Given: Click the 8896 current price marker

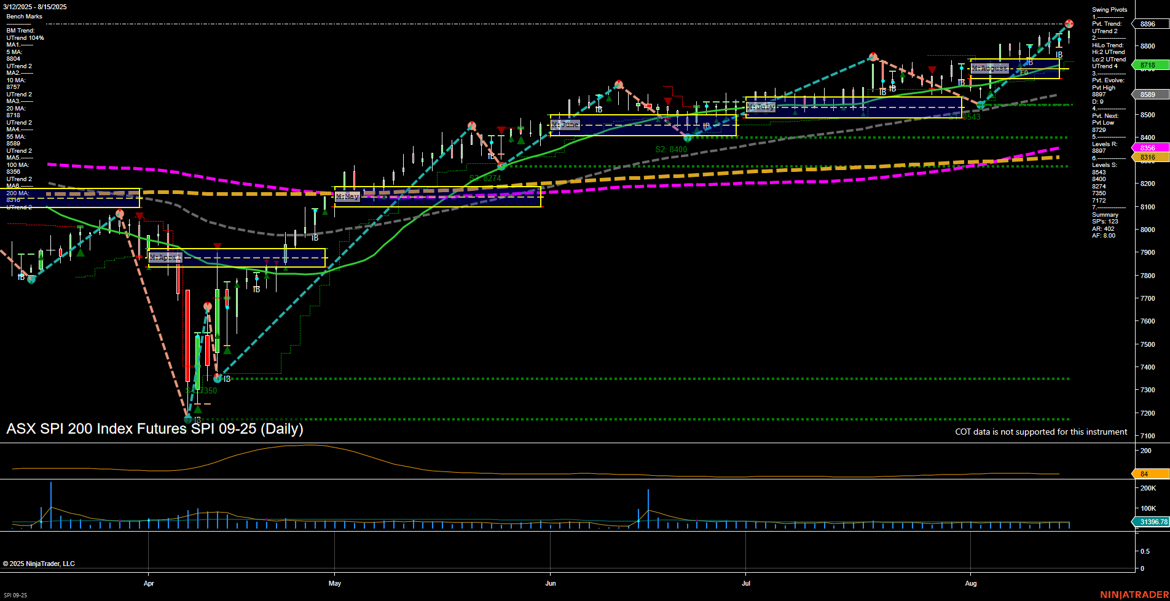Looking at the screenshot, I should tap(1148, 24).
